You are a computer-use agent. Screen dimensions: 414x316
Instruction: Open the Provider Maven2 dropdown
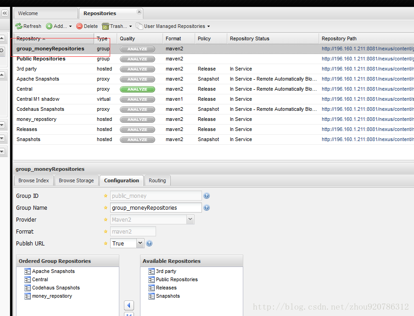[190, 219]
